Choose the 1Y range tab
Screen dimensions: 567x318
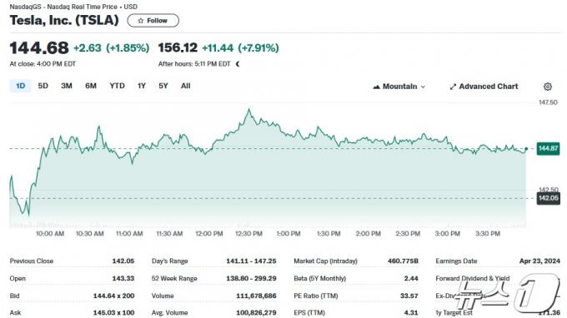142,86
